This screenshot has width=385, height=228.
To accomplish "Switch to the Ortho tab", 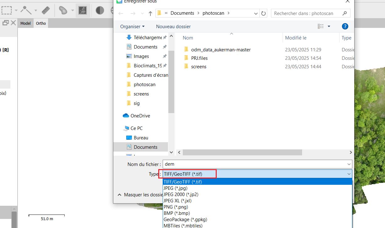I will pos(41,23).
